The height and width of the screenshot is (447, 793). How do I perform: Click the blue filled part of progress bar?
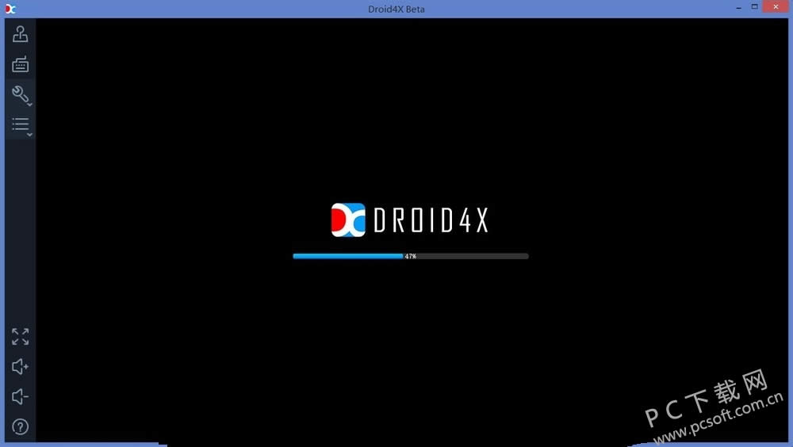pos(347,256)
